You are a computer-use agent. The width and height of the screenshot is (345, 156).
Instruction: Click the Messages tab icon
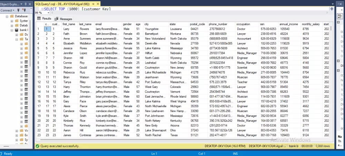point(56,19)
